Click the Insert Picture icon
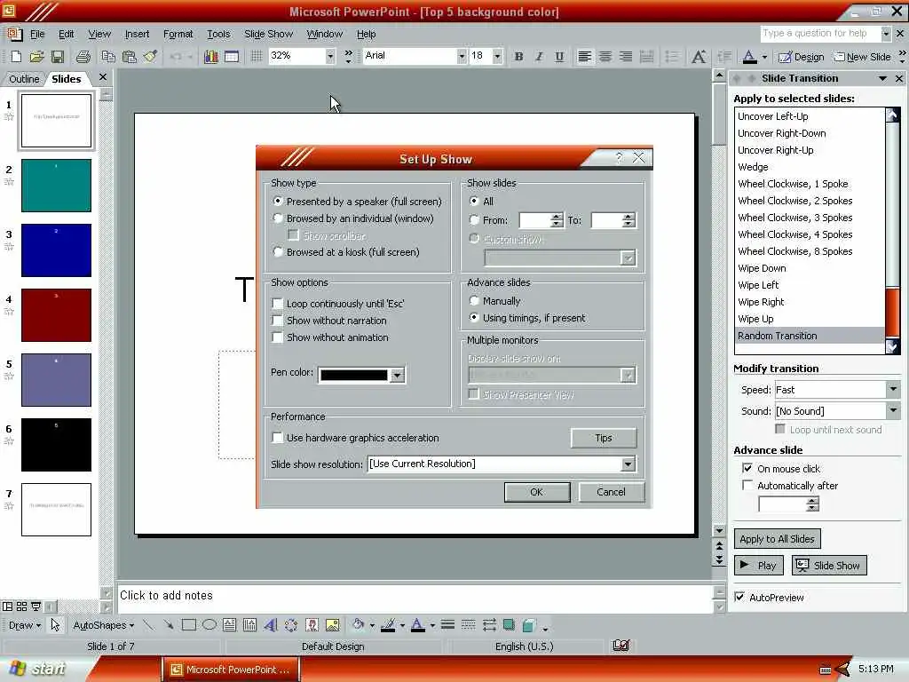This screenshot has width=909, height=682. (333, 624)
